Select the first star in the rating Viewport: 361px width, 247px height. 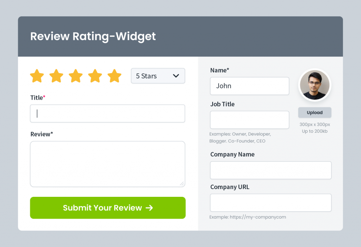(37, 76)
